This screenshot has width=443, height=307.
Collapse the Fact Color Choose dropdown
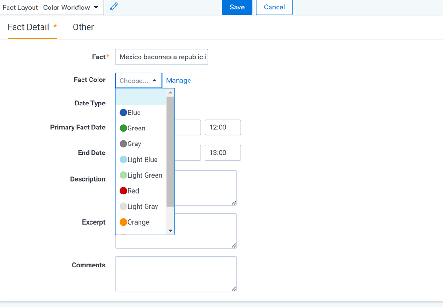(139, 81)
